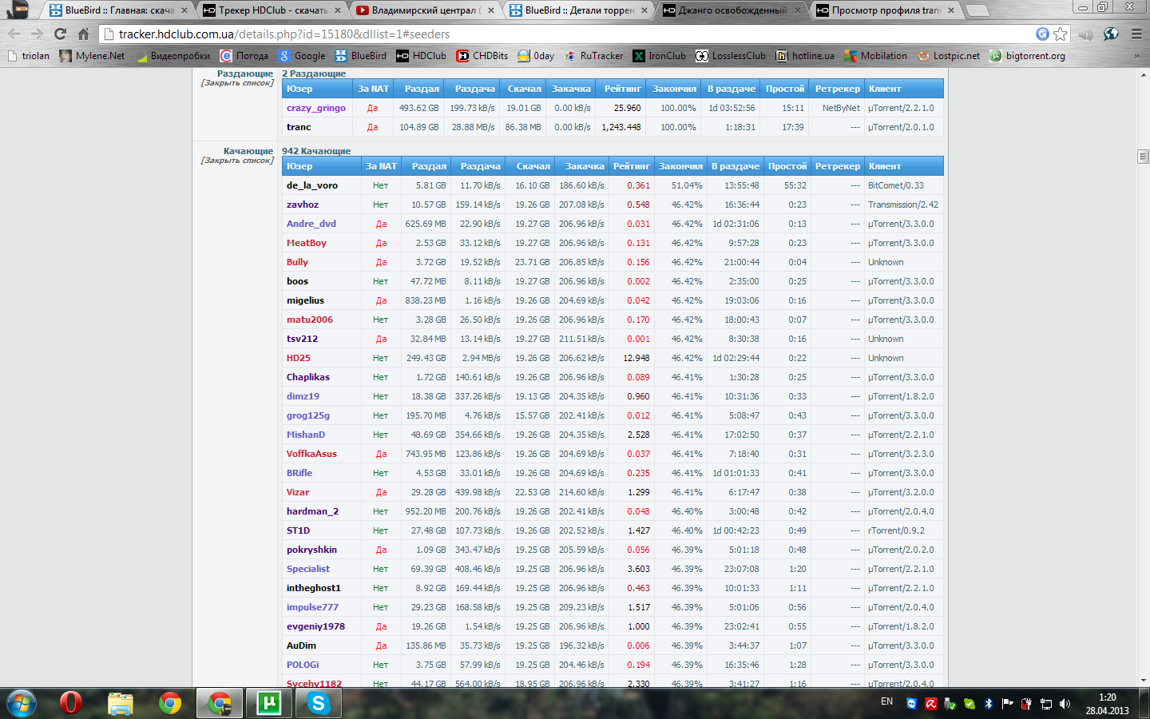This screenshot has height=719, width=1150.
Task: Open Opera from the taskbar
Action: click(x=70, y=703)
